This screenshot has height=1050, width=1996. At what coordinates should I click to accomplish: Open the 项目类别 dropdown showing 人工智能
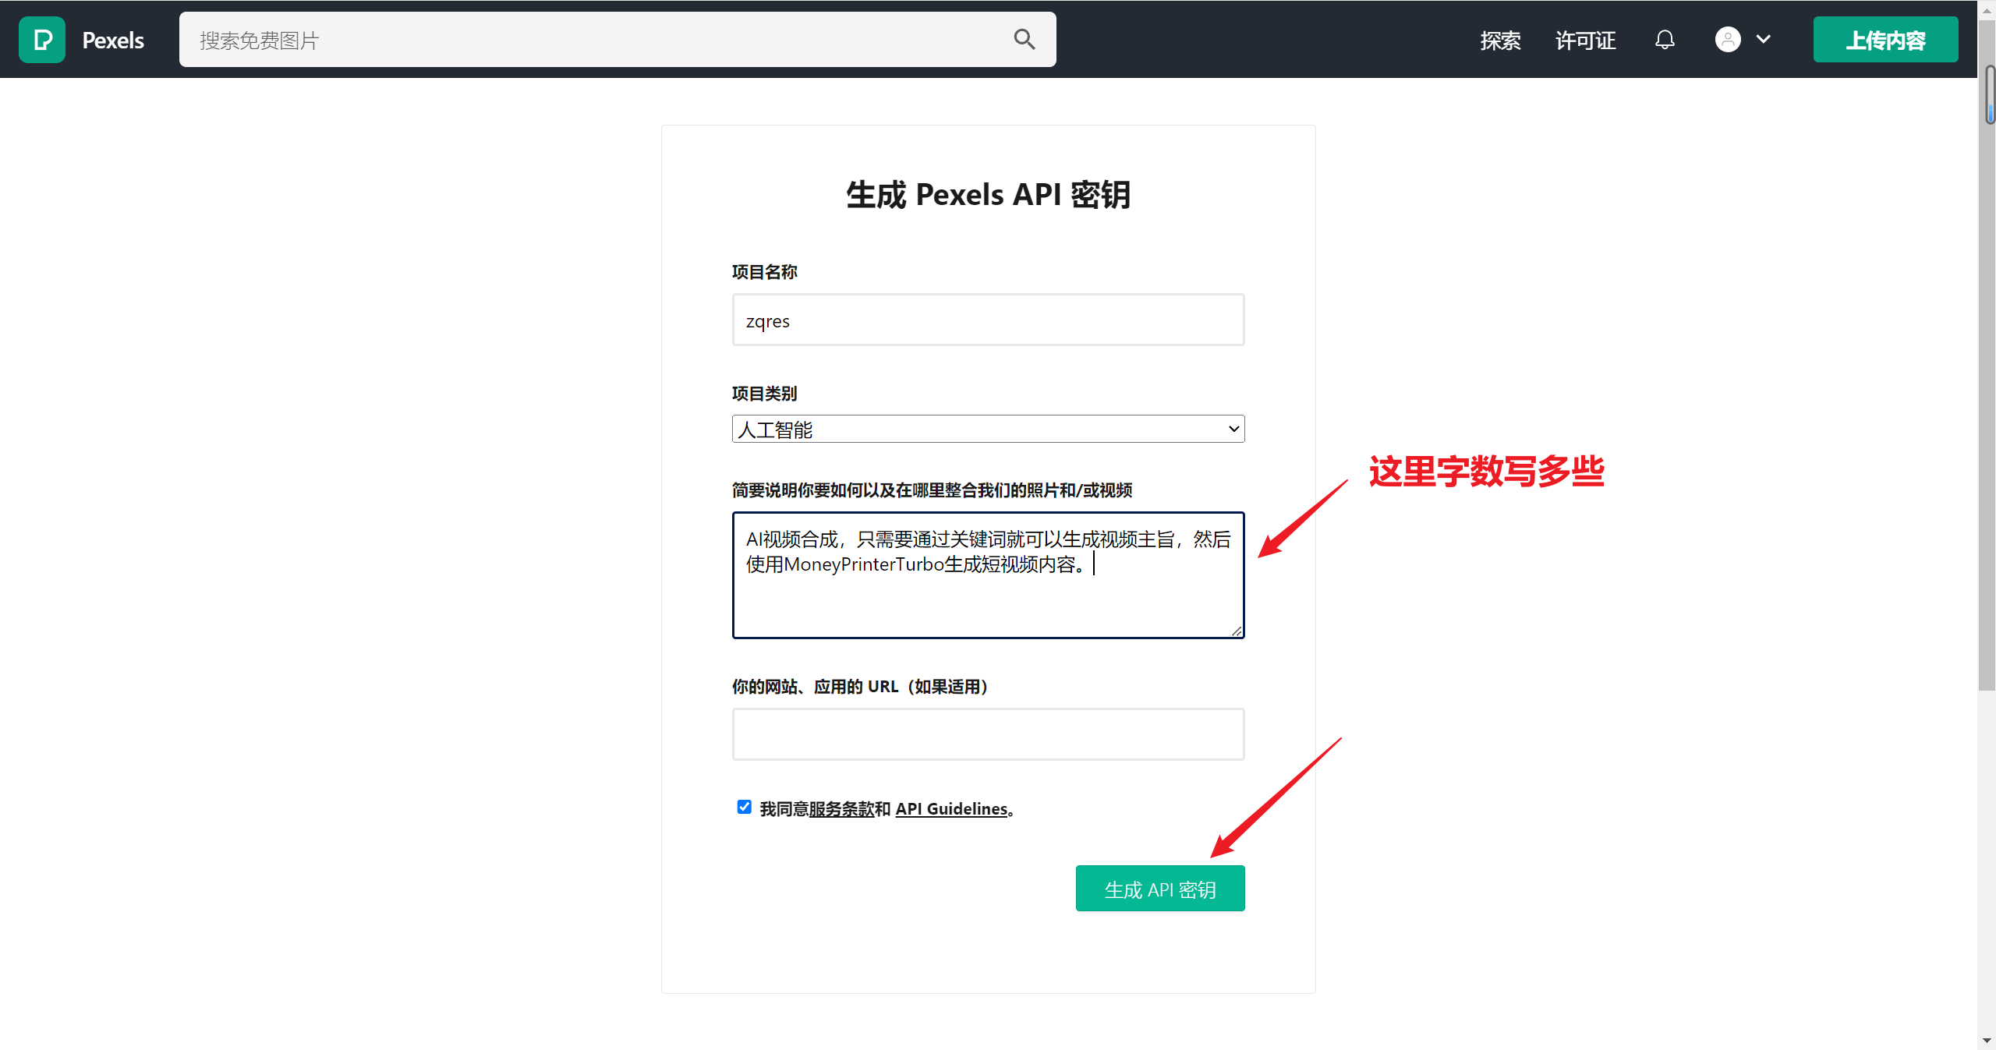988,429
